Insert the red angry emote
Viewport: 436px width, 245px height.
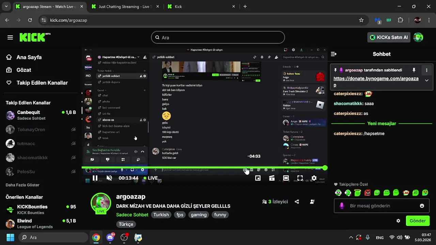coord(367,193)
